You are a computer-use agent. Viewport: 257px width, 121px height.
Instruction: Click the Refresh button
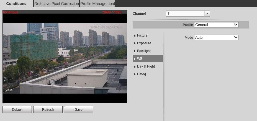click(x=48, y=110)
